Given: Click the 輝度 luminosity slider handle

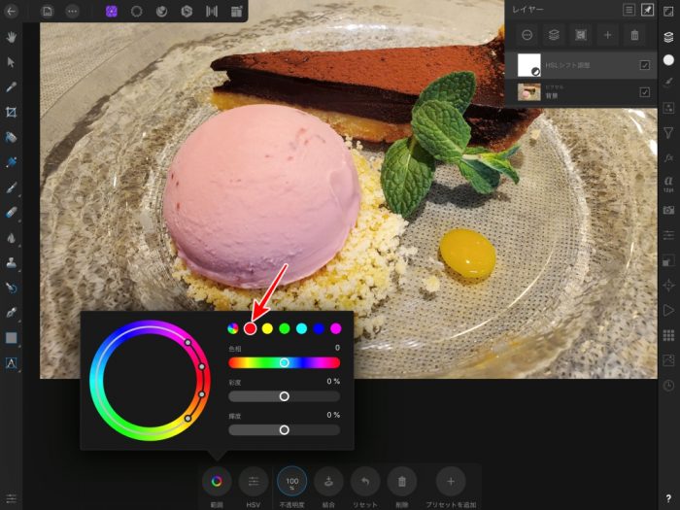Looking at the screenshot, I should coord(284,429).
